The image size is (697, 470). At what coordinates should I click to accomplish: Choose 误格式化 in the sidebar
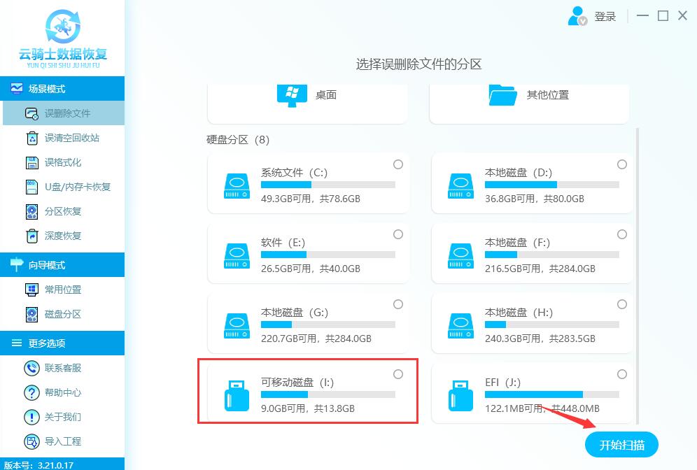[x=64, y=162]
